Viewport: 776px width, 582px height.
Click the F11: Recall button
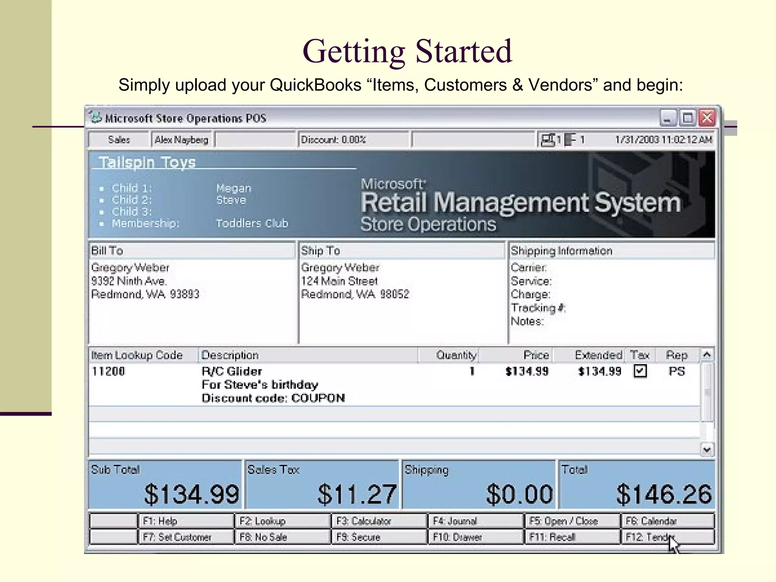[x=573, y=537]
